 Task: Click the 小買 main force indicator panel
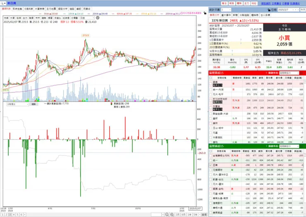284,40
